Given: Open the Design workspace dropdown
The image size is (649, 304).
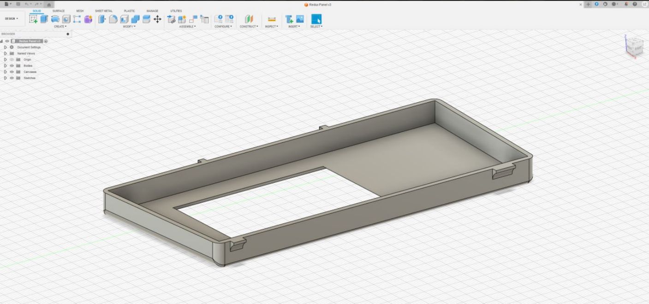Looking at the screenshot, I should click(12, 19).
